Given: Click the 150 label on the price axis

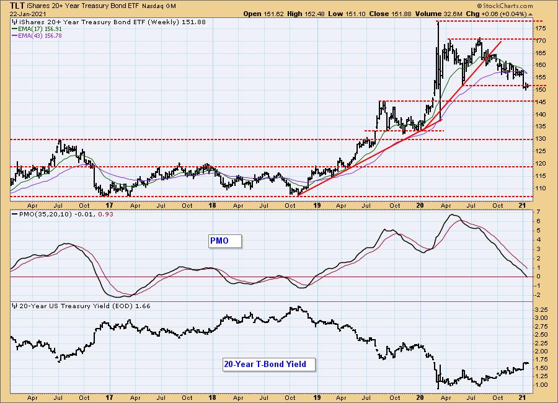Looking at the screenshot, I should 540,90.
